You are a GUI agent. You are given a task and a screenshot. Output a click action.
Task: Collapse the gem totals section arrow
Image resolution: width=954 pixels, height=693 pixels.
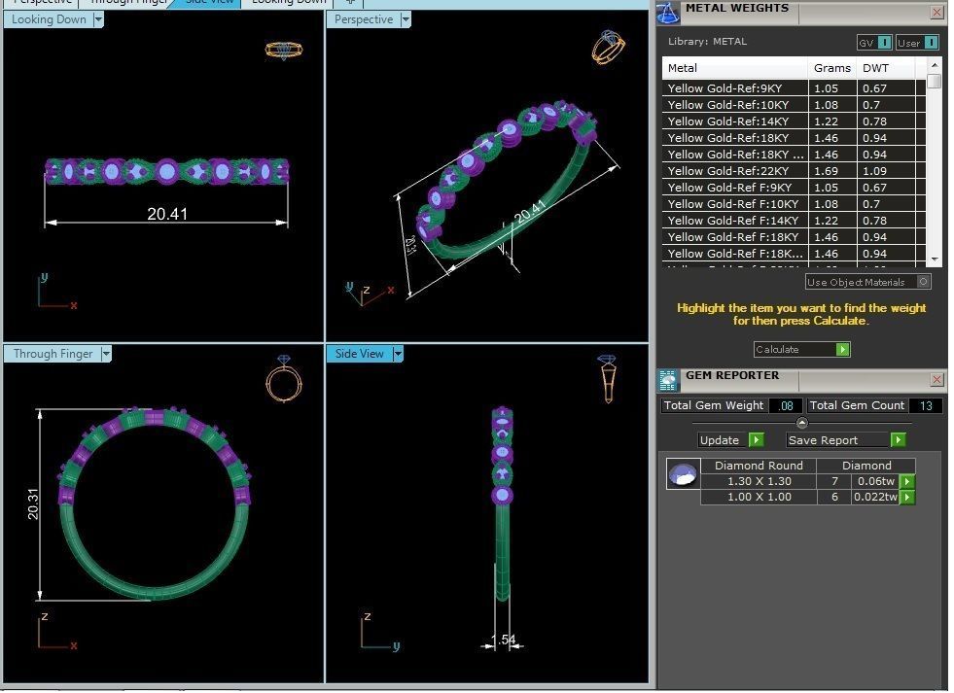pyautogui.click(x=801, y=423)
